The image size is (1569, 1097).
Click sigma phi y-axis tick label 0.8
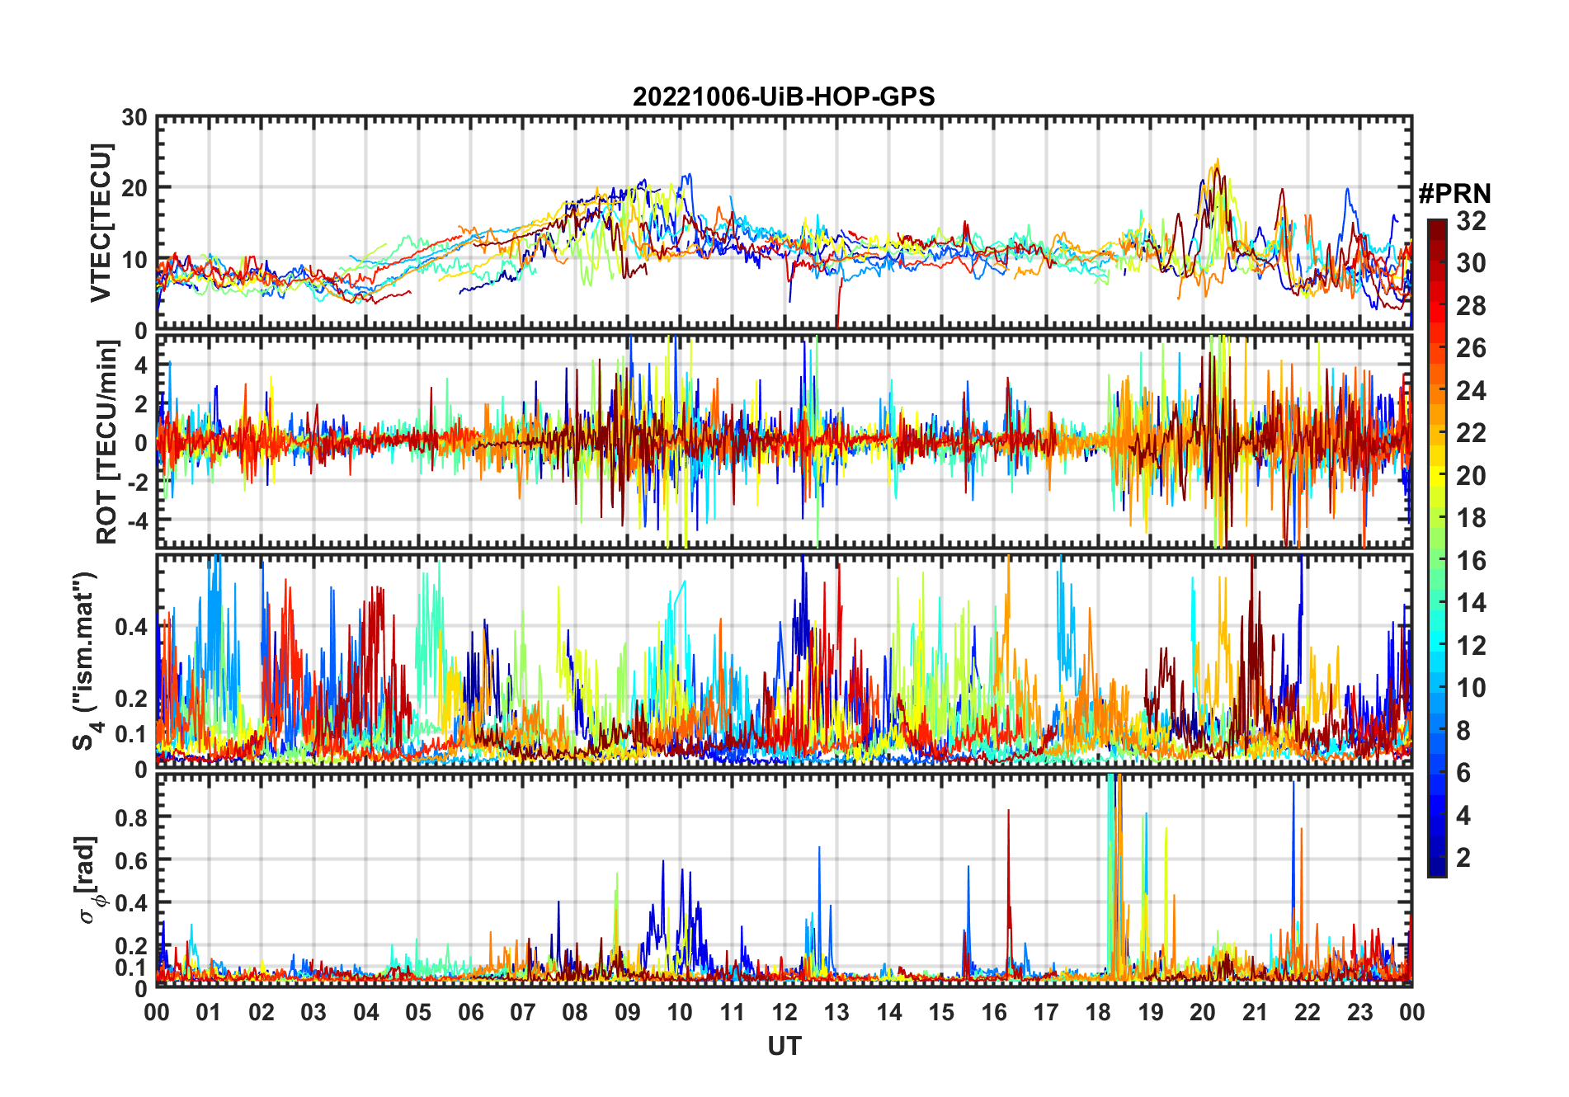tap(131, 818)
